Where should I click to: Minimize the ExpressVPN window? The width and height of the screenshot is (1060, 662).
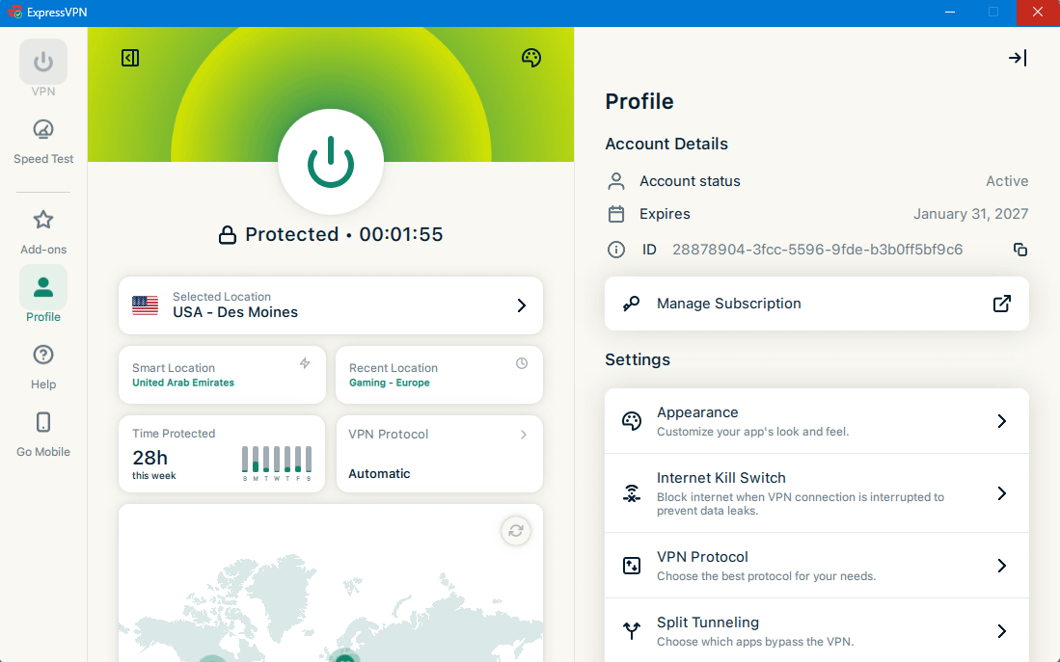click(950, 13)
